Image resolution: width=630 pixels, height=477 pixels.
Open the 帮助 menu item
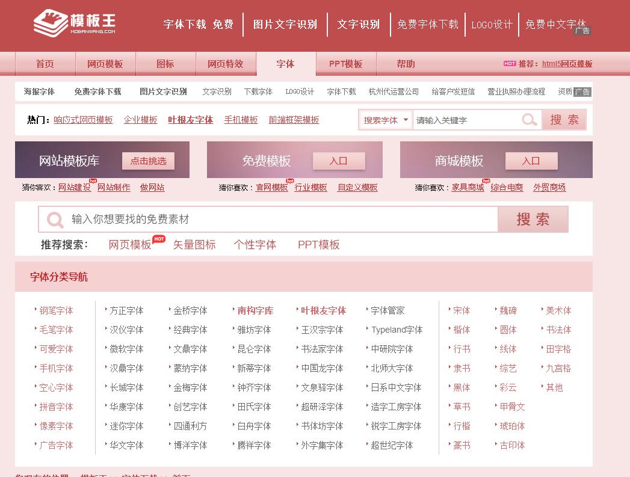406,63
